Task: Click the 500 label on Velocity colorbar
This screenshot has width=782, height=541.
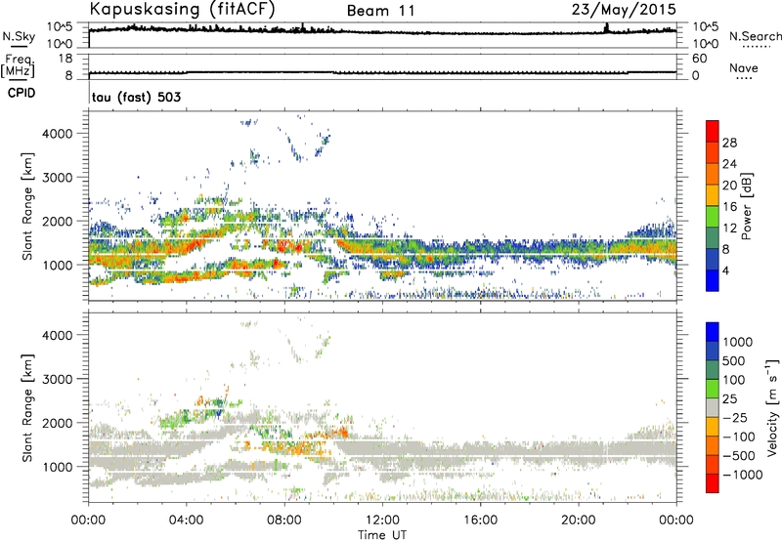Action: [733, 360]
